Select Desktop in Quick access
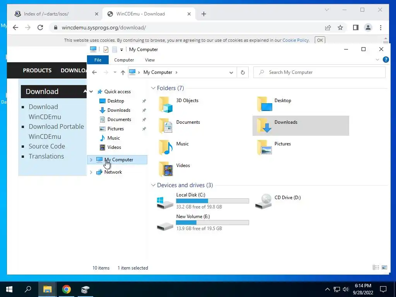396x297 pixels. [x=116, y=101]
